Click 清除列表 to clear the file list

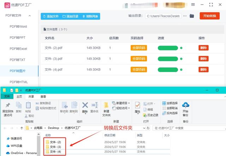(90, 16)
